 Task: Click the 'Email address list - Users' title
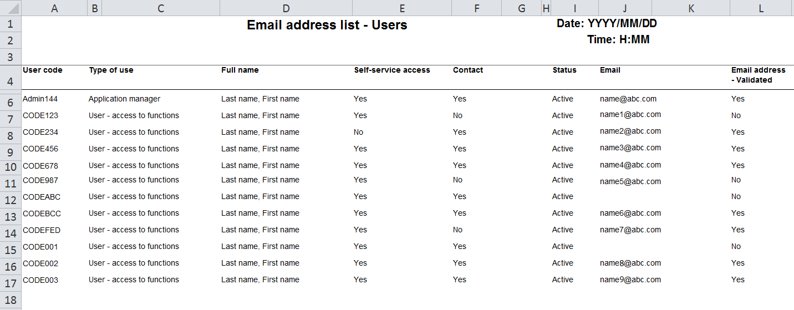pos(327,25)
